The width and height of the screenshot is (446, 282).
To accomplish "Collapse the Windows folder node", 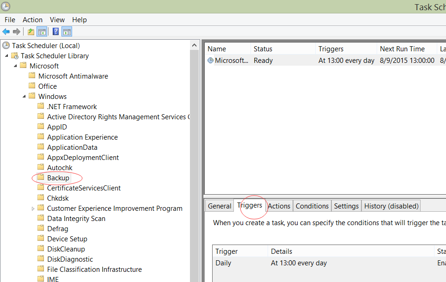I will coord(24,96).
